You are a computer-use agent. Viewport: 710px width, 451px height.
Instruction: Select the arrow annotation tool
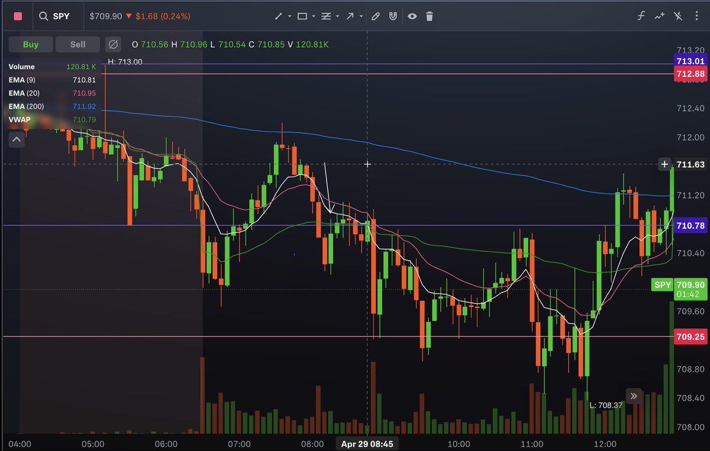tap(350, 17)
